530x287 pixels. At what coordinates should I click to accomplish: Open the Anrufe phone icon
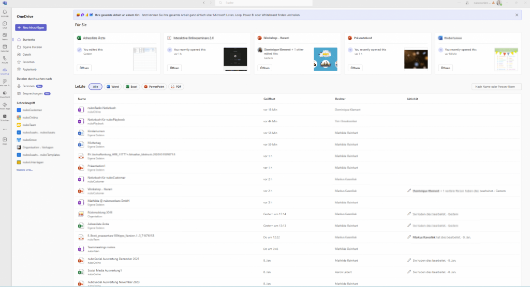coord(5,59)
